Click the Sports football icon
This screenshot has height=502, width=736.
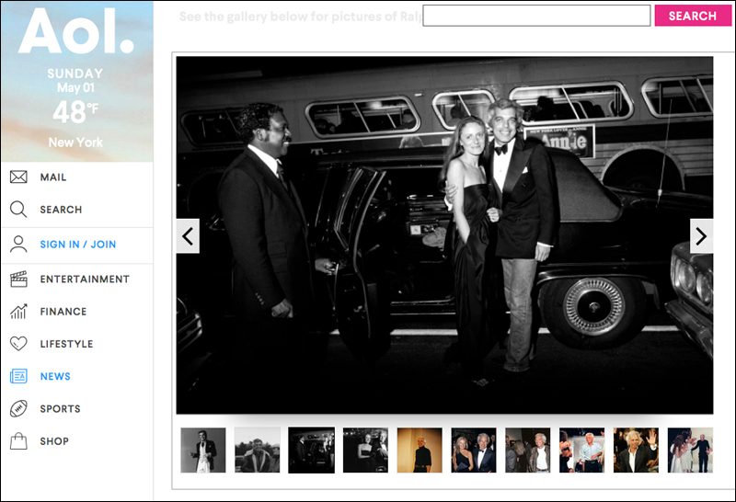tap(18, 408)
